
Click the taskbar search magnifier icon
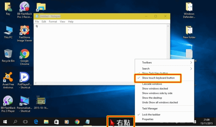click(15, 122)
